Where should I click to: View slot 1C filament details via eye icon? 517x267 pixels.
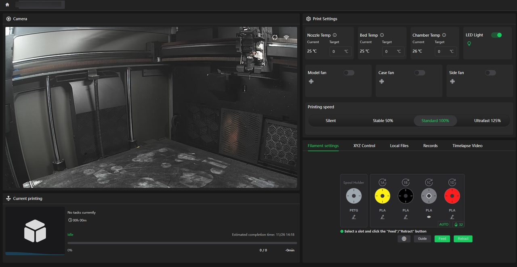click(429, 217)
